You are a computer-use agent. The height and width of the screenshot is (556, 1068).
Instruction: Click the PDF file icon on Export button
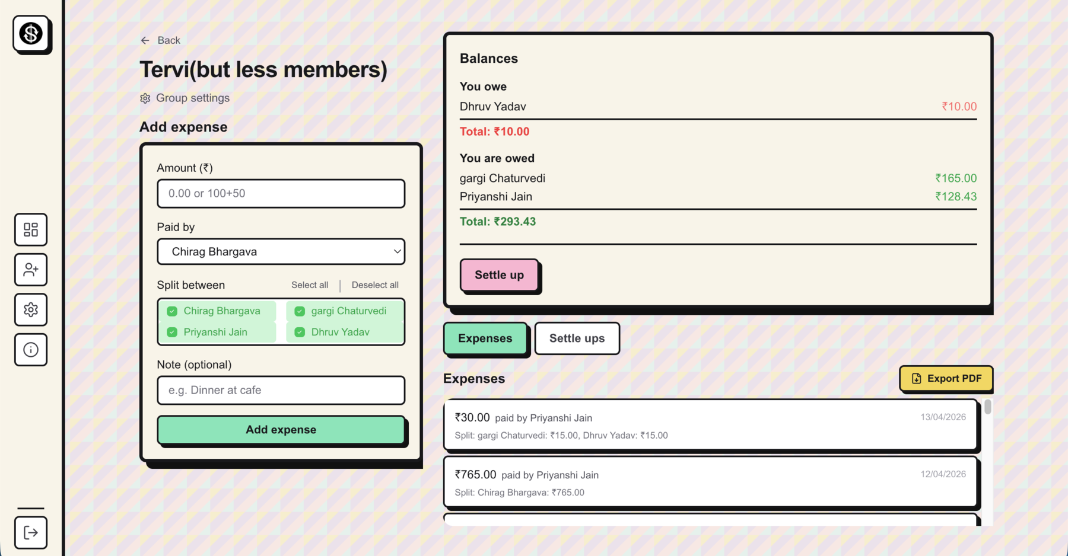[917, 378]
